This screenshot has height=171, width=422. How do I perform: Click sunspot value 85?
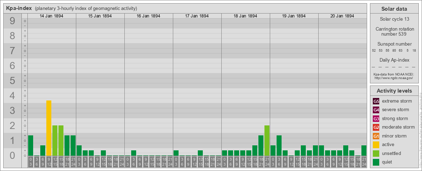394,51
